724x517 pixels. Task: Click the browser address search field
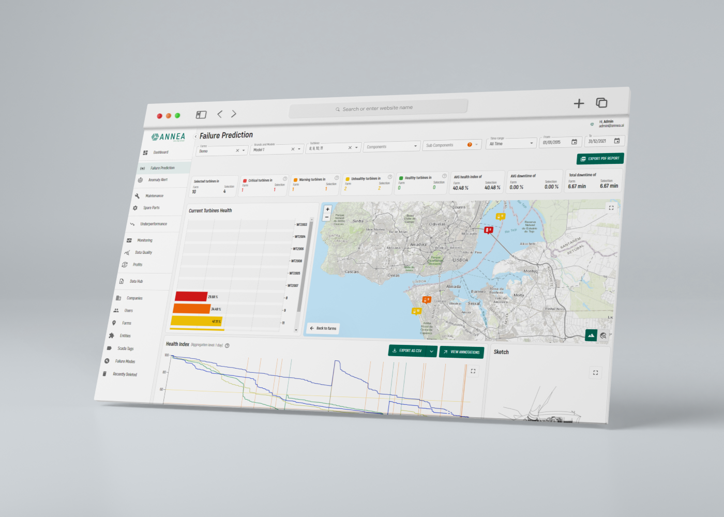pyautogui.click(x=378, y=108)
